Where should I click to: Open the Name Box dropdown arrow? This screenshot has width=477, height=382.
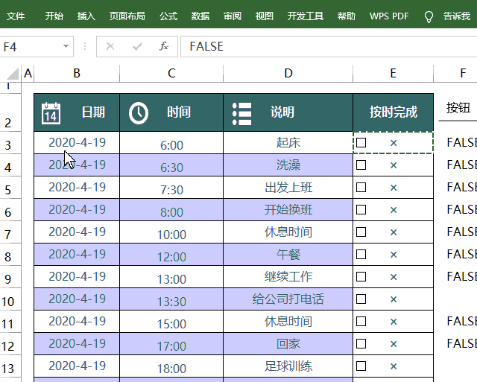pos(66,46)
